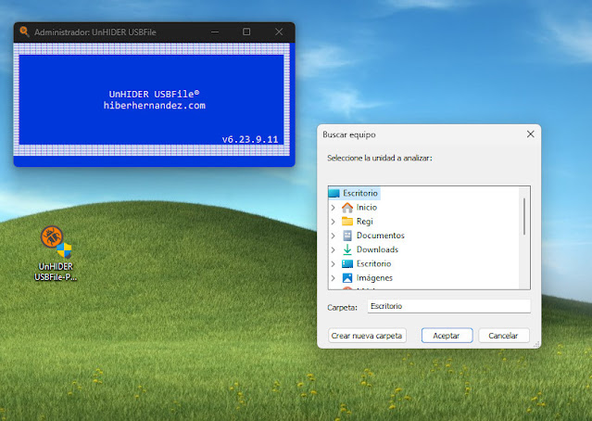Click the Buscar equipo resize grip corner
Viewport: 592px width, 421px height.
click(536, 344)
